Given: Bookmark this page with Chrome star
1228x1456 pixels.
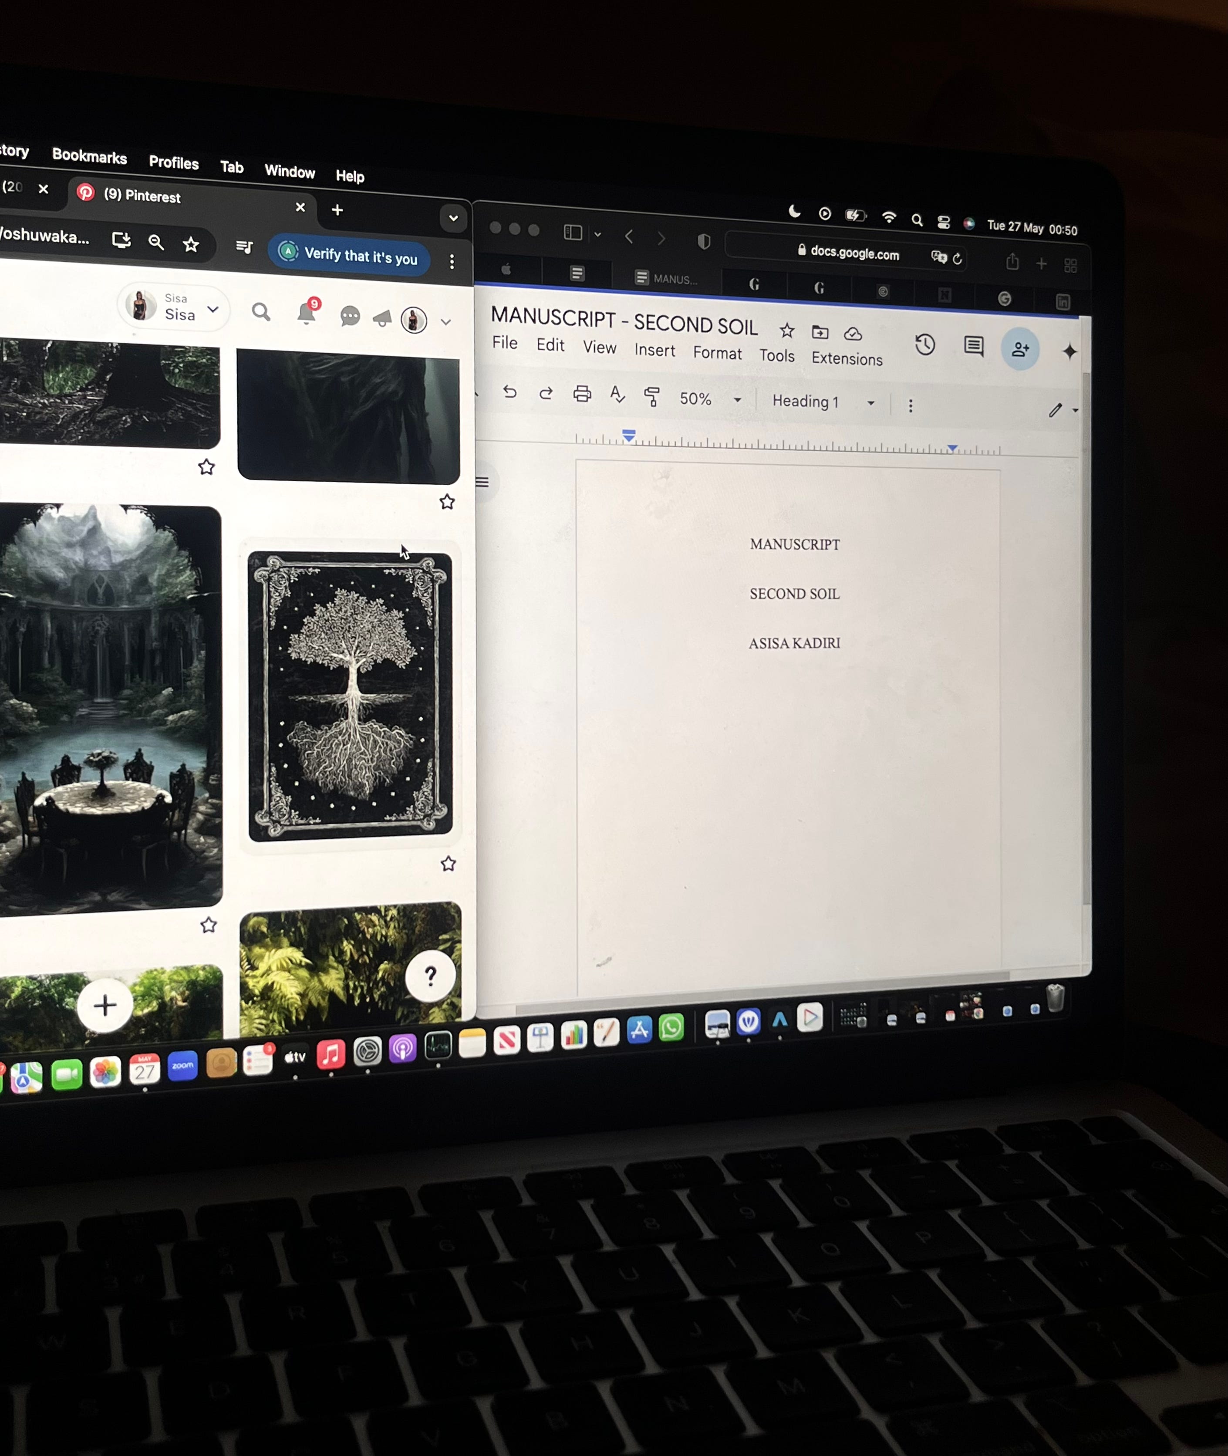Looking at the screenshot, I should (x=191, y=244).
